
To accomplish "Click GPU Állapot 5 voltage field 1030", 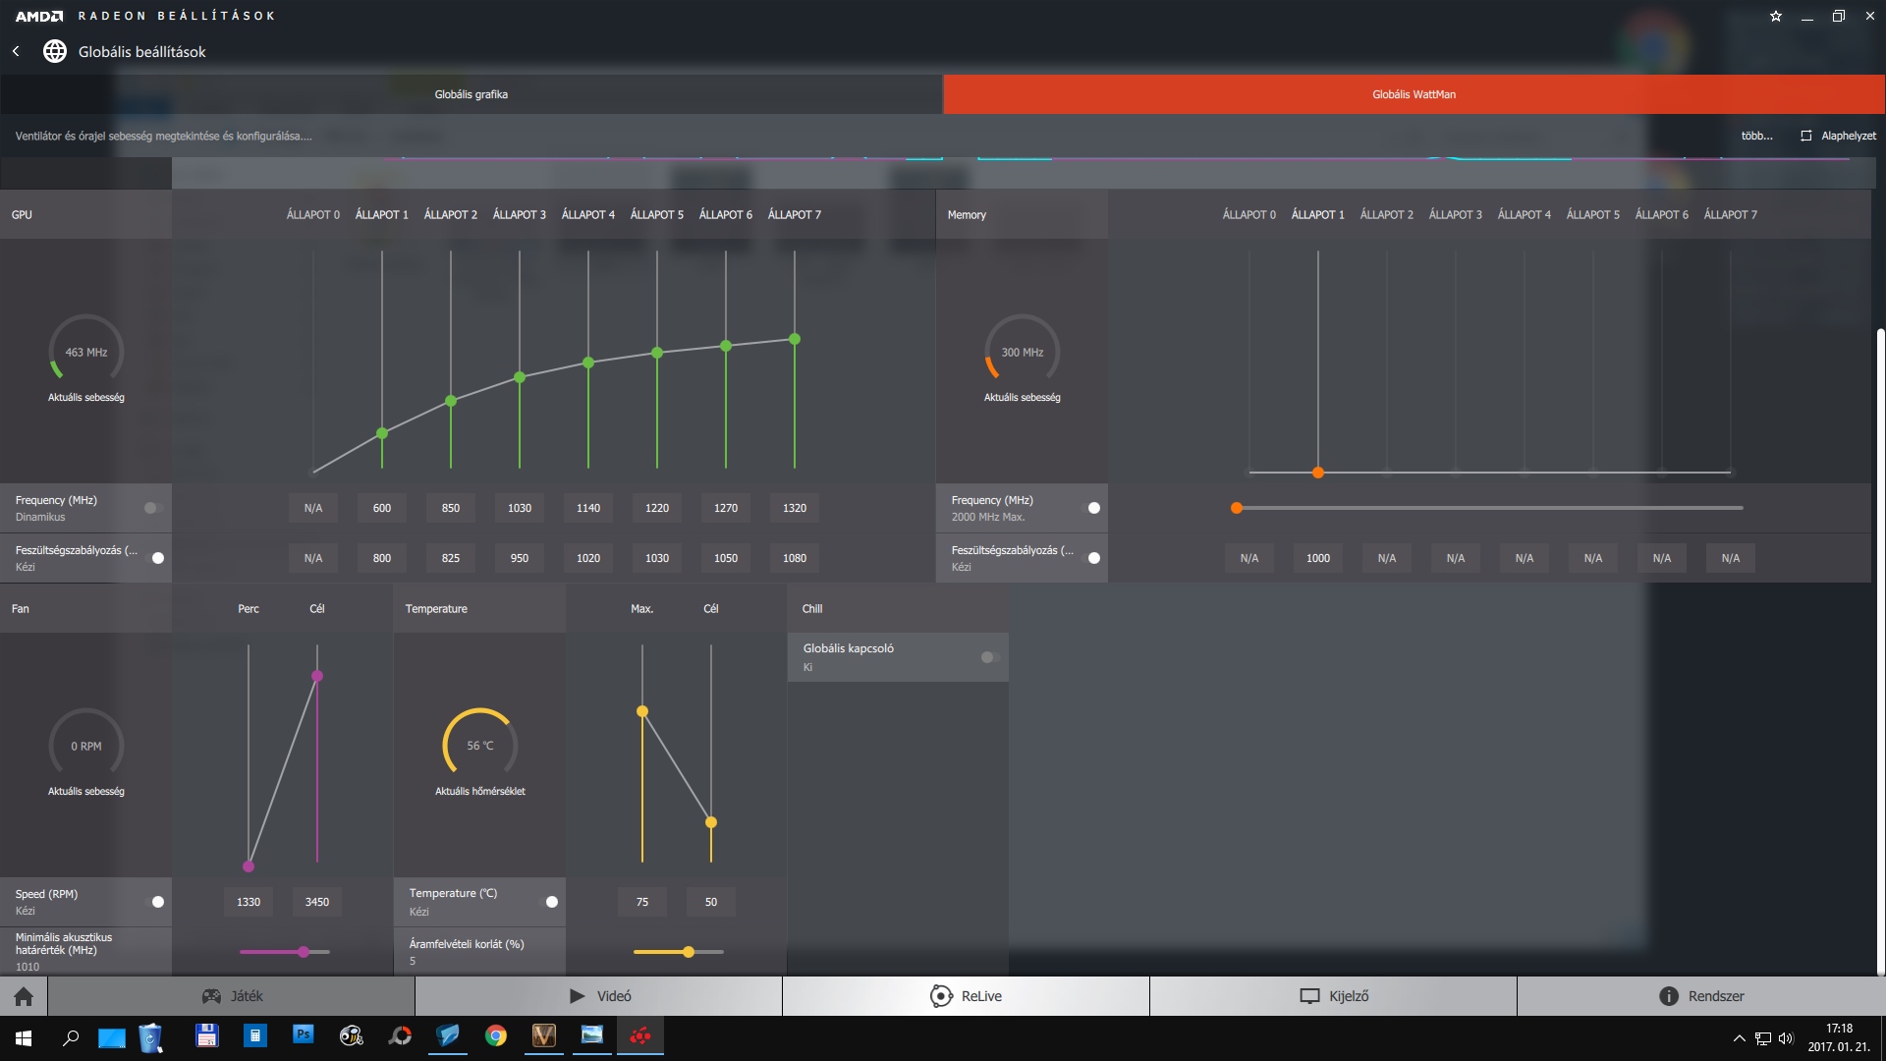I will 657,558.
